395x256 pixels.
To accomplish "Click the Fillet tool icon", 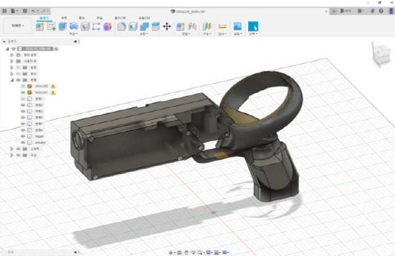I will 121,26.
